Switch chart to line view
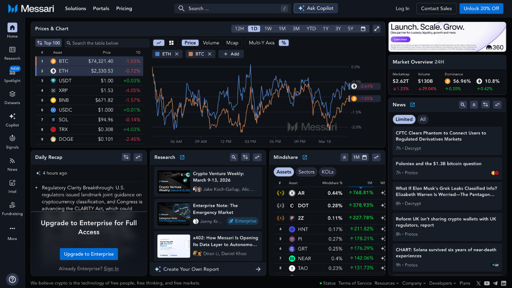 (x=159, y=43)
